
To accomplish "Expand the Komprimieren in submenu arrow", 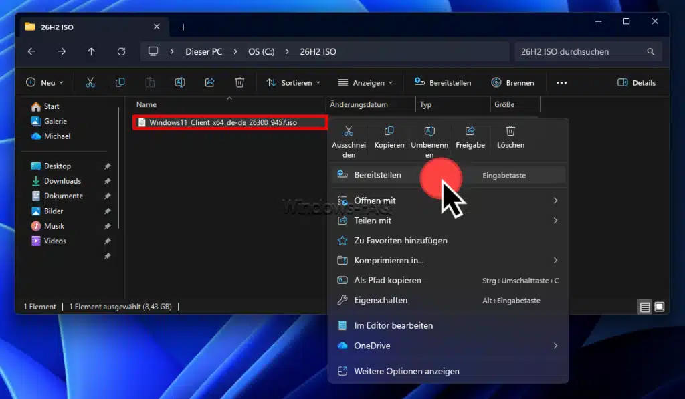I will (555, 260).
